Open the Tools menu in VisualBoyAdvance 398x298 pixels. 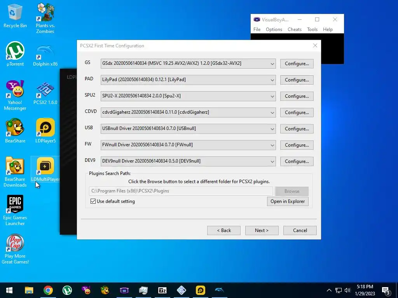point(312,29)
